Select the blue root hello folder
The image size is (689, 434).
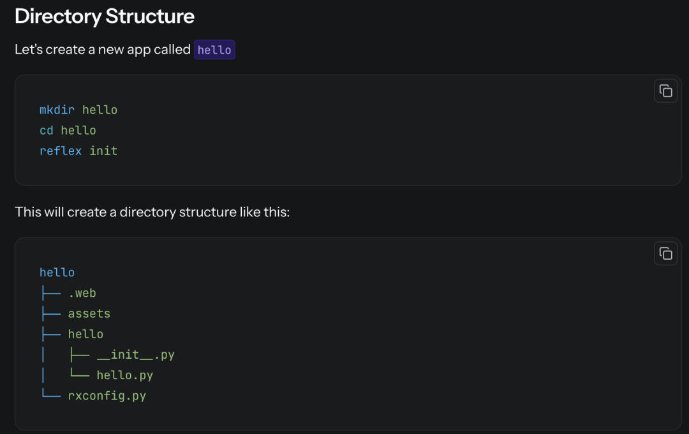pos(57,273)
